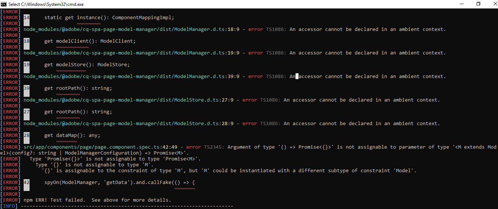Click the red squiggle under 'instance' on line 14

click(x=89, y=24)
